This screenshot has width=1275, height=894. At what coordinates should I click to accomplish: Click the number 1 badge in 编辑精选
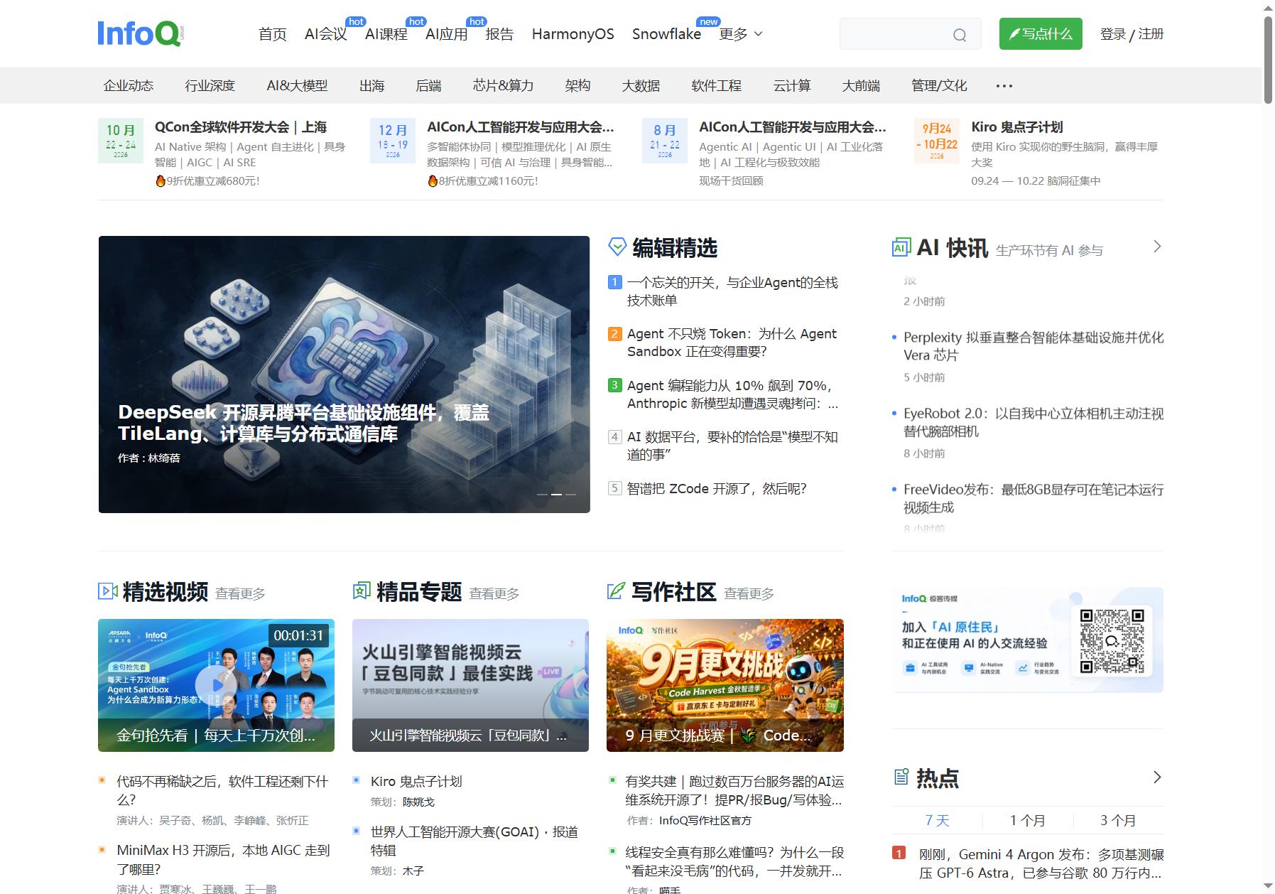[x=615, y=282]
